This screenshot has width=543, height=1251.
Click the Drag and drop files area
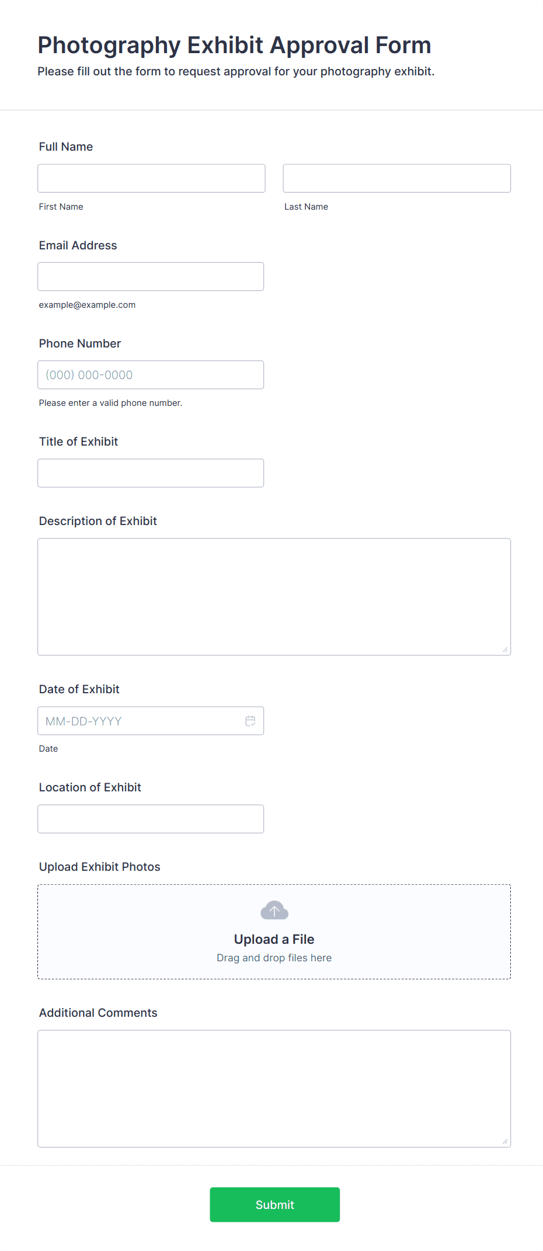(274, 958)
